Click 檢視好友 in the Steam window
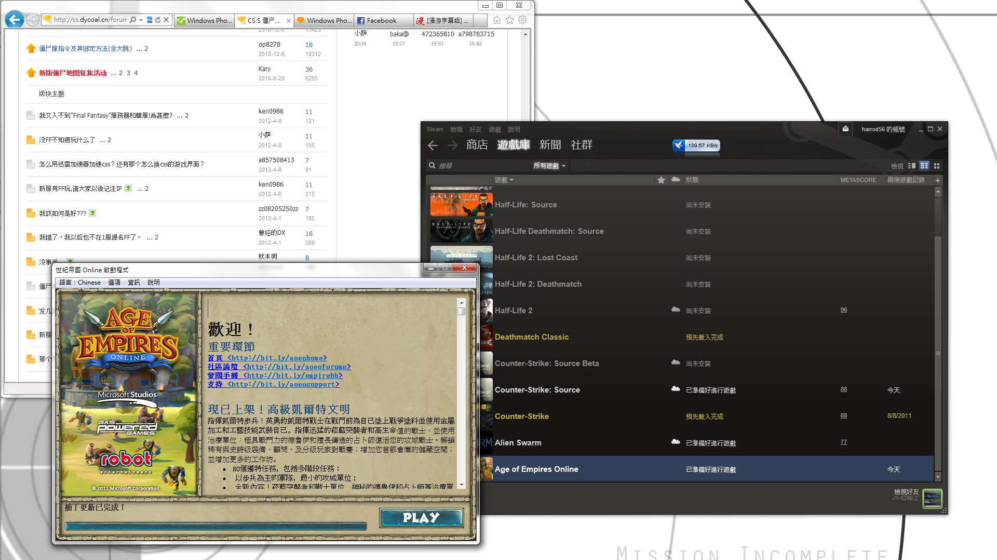 point(906,492)
